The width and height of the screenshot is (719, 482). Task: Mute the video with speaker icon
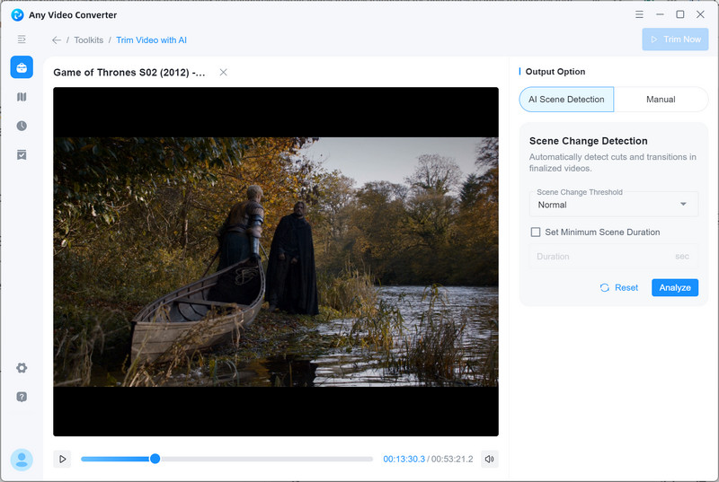pyautogui.click(x=489, y=460)
